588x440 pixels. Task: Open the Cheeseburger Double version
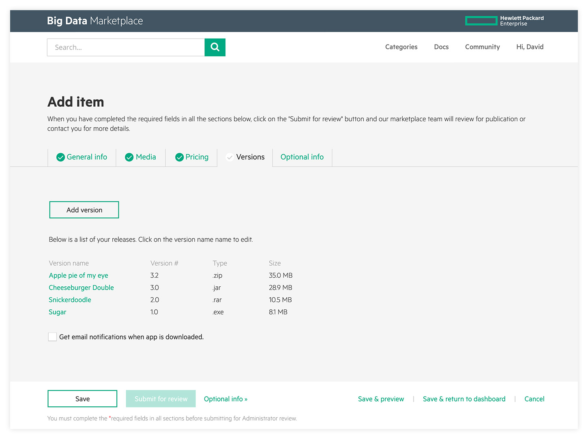pyautogui.click(x=81, y=288)
